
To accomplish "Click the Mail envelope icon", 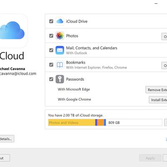I will click(x=60, y=50).
